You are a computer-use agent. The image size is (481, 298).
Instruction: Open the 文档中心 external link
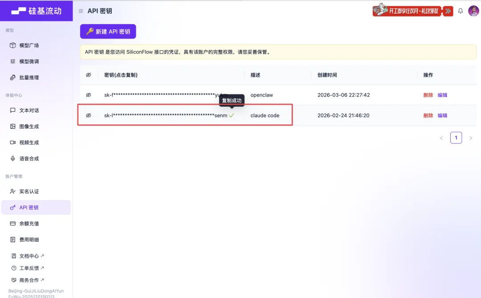[28, 256]
